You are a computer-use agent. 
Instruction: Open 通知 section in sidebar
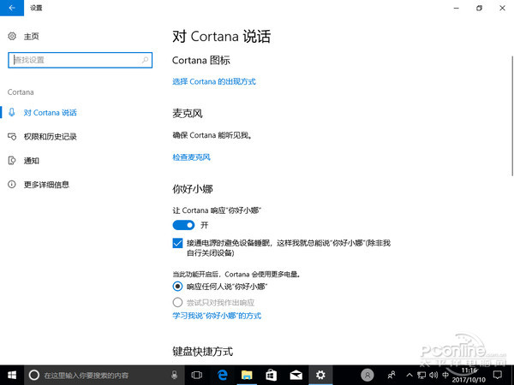[31, 161]
